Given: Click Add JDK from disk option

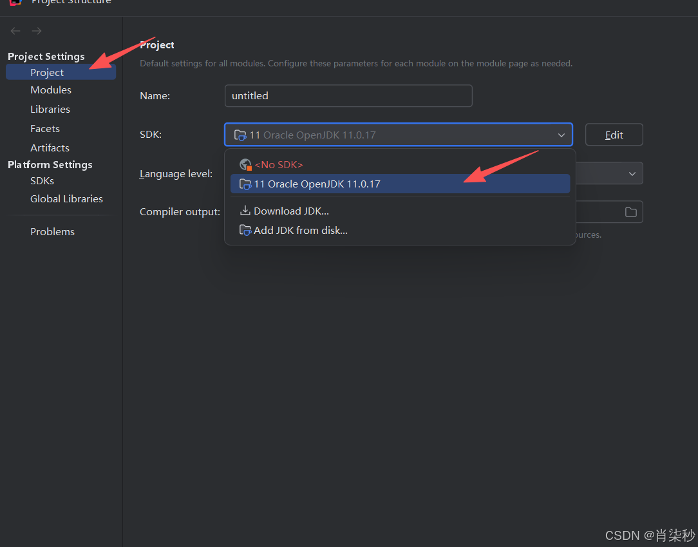Looking at the screenshot, I should click(x=299, y=230).
